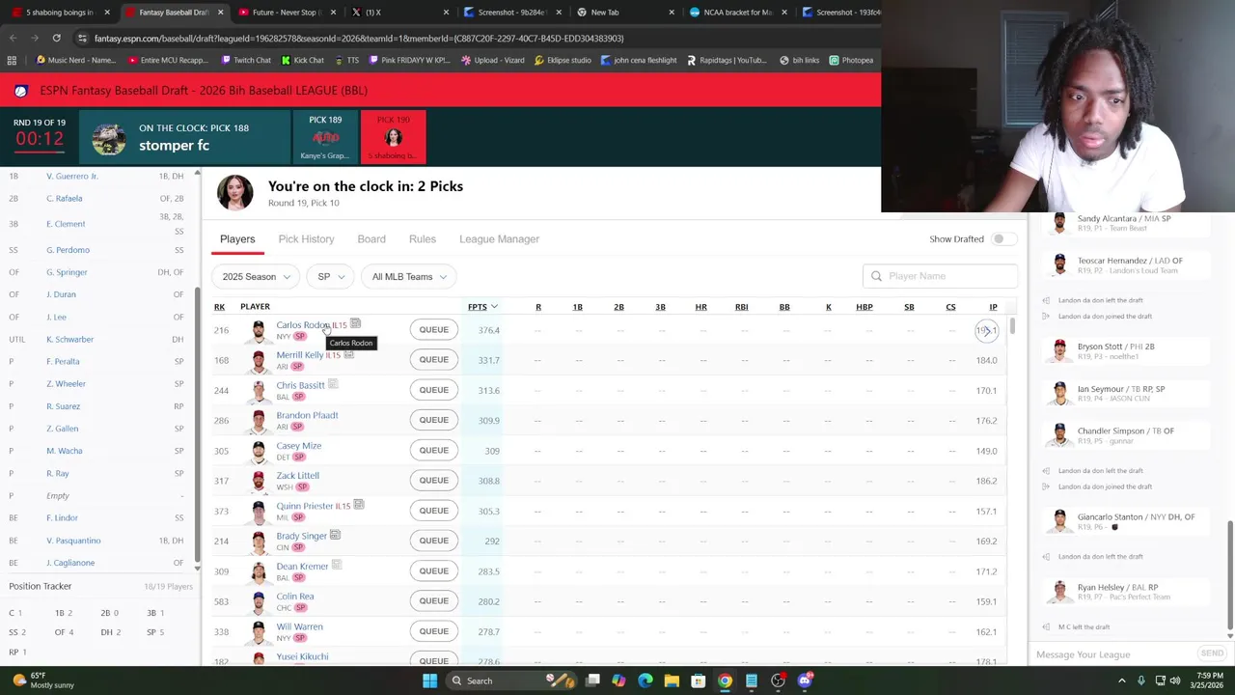Open Google Chrome from the taskbar

coord(725,681)
